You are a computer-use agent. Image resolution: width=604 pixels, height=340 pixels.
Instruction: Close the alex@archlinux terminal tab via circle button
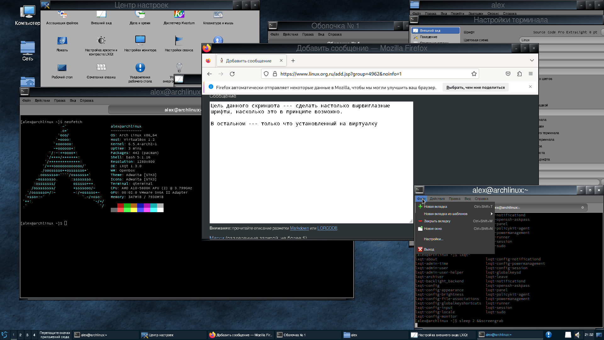[x=582, y=207]
